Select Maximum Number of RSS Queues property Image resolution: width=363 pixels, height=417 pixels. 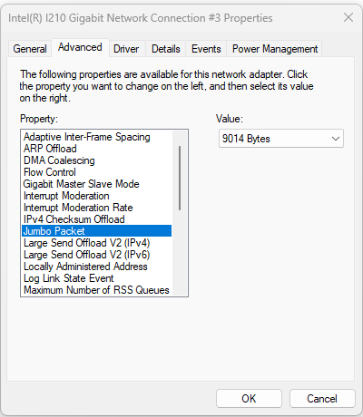[x=97, y=290]
